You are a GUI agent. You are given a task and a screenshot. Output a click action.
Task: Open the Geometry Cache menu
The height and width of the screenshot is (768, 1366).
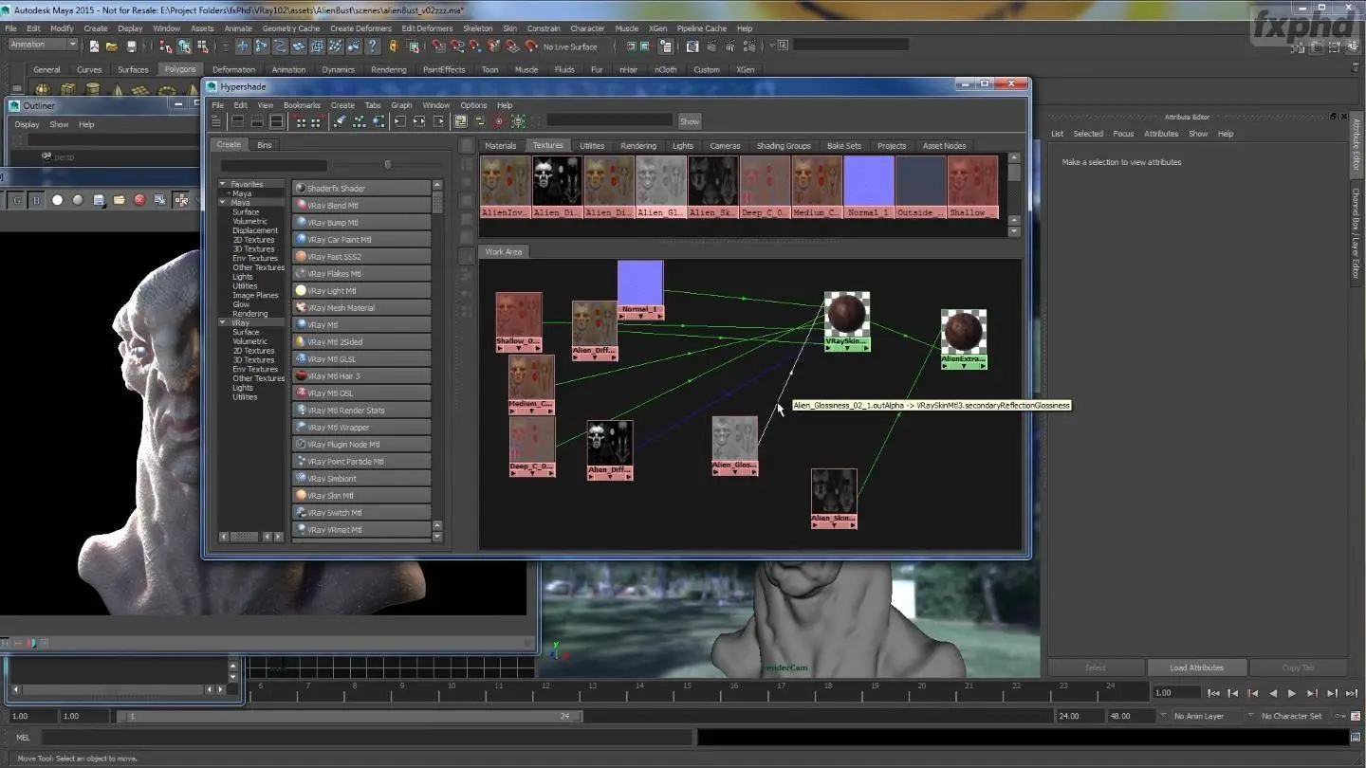point(290,28)
